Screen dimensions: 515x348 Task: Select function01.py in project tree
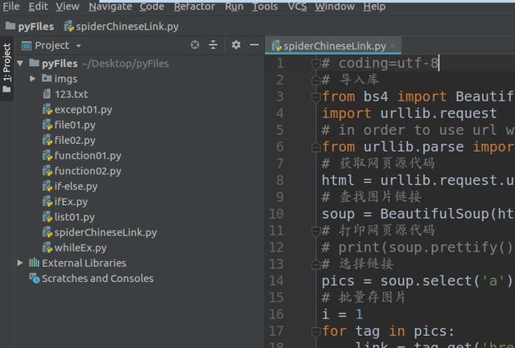[88, 155]
